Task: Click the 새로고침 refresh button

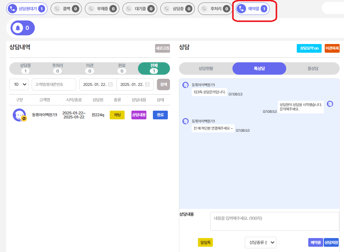Action: tap(163, 48)
